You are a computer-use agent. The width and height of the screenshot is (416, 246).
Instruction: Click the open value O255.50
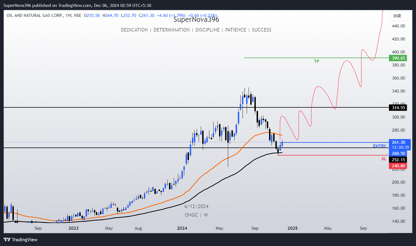(x=92, y=15)
